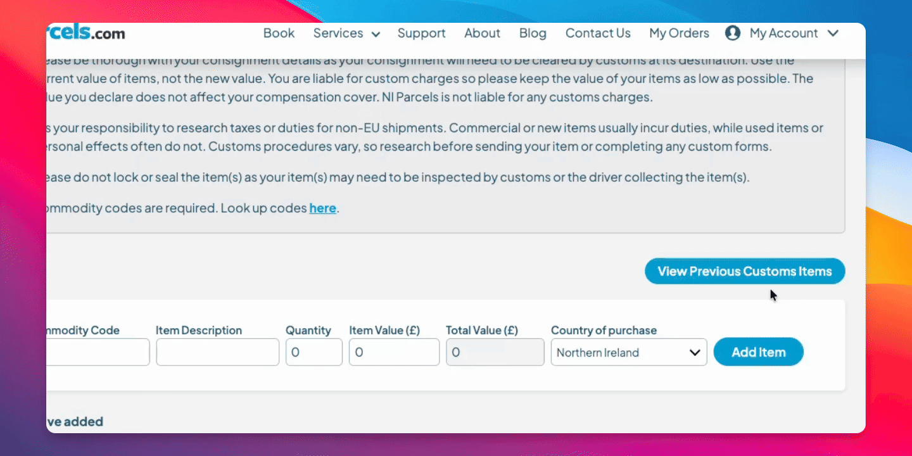Click the Total Value (£) field
The height and width of the screenshot is (456, 912).
(x=495, y=352)
